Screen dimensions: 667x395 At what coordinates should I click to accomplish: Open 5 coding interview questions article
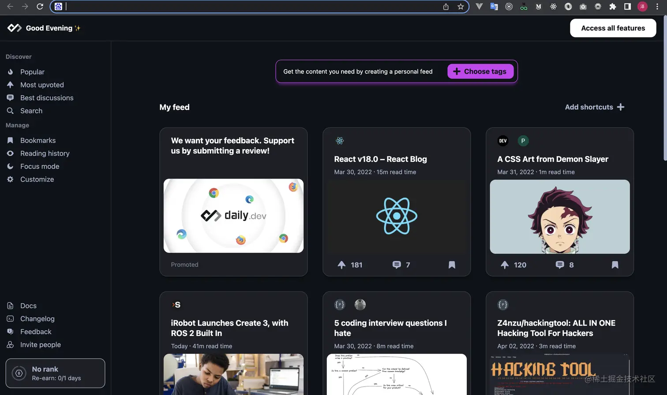pos(390,328)
